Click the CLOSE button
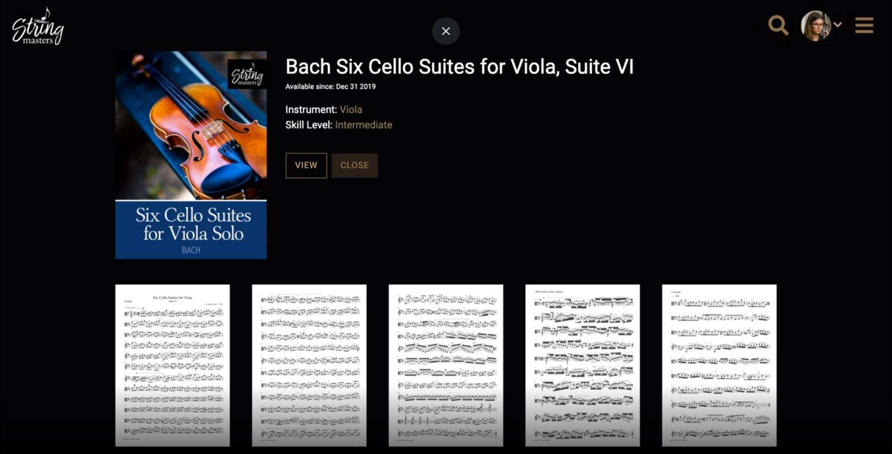Image resolution: width=892 pixels, height=454 pixels. tap(354, 165)
